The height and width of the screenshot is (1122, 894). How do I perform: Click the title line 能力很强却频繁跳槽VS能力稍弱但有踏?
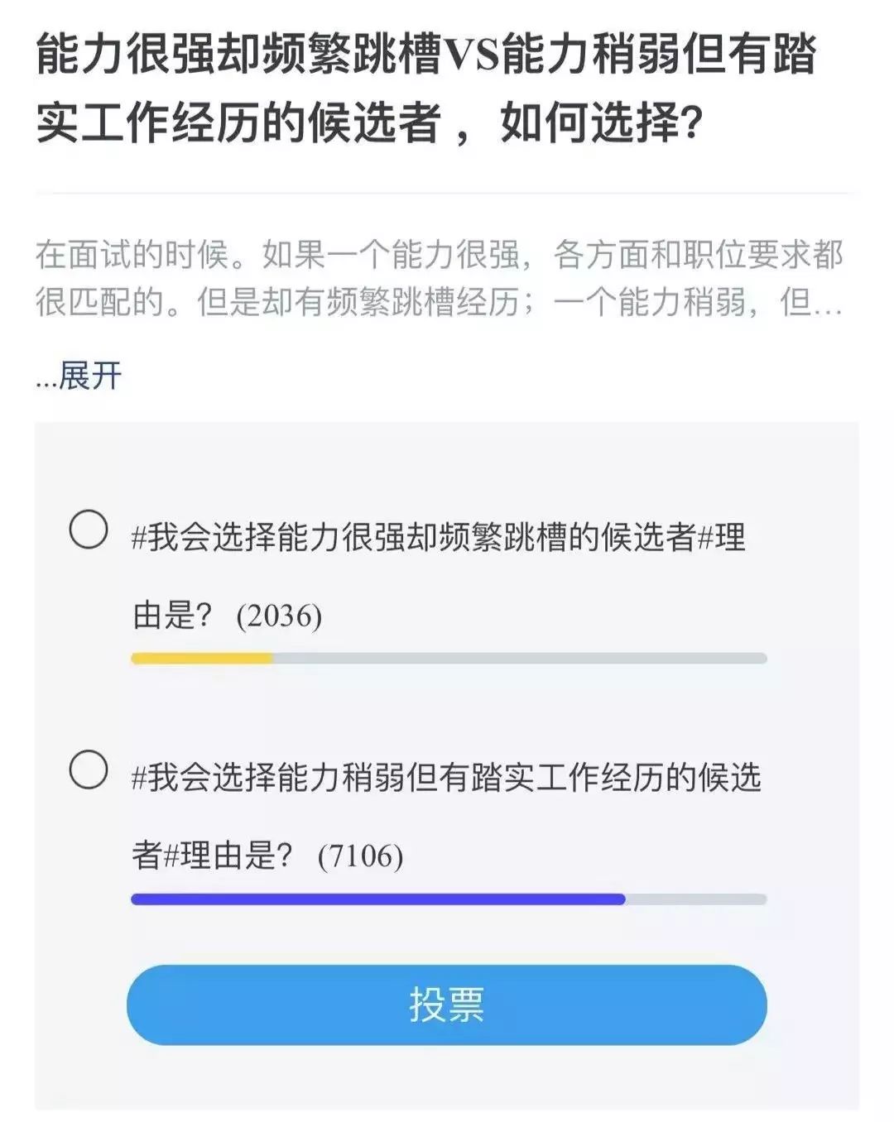[426, 55]
